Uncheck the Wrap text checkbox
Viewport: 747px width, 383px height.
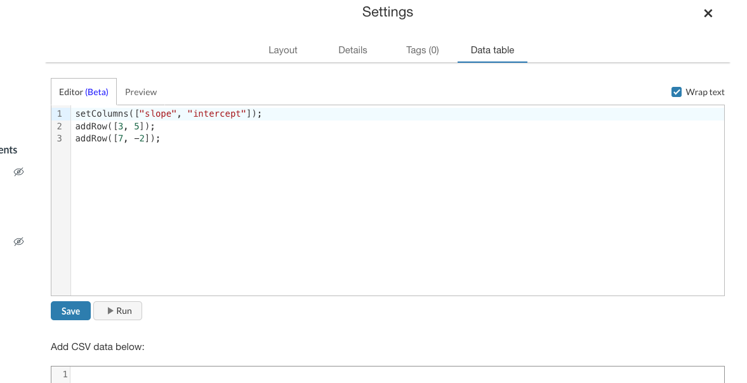677,91
